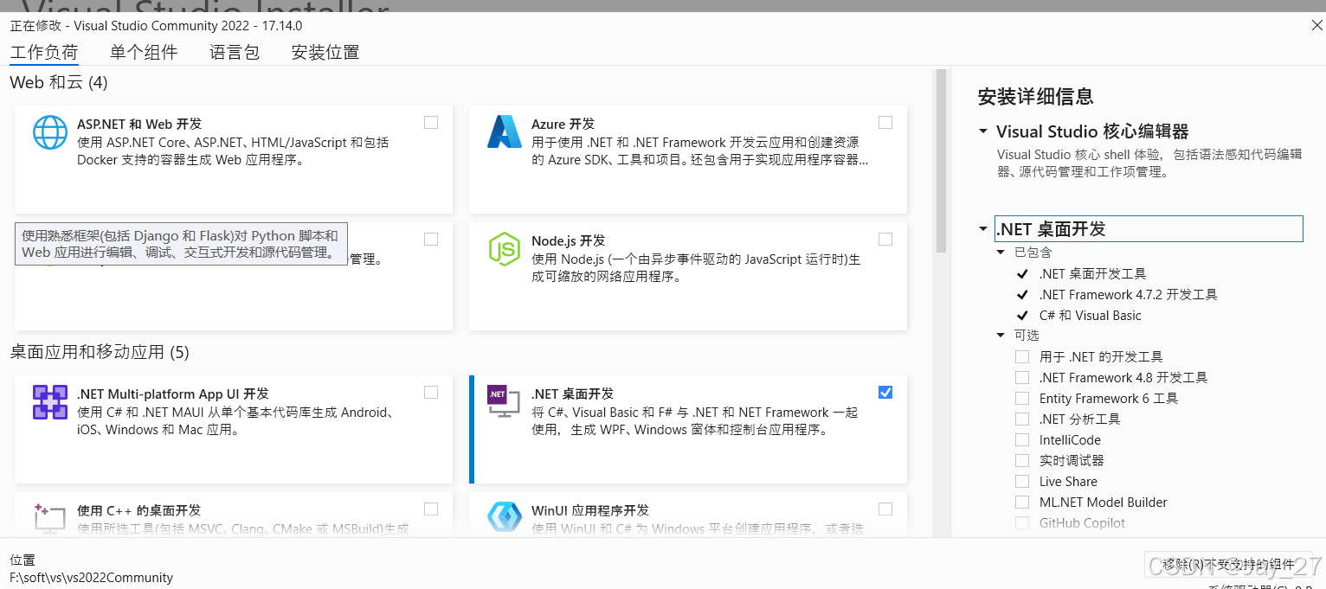Check ML.NET Model Builder option

tap(1022, 502)
